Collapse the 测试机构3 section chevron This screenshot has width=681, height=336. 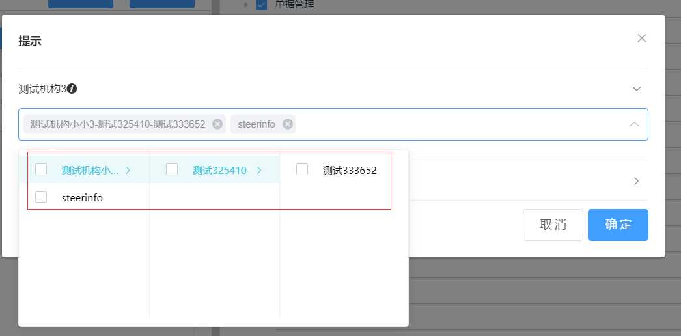point(637,89)
